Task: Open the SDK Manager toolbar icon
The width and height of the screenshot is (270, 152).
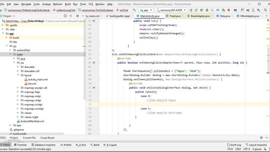Action: (259, 10)
